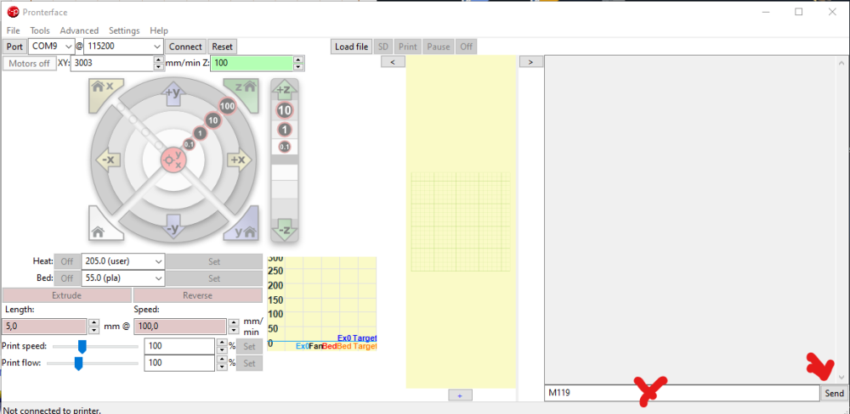
Task: Toggle the Bed Off button
Action: pyautogui.click(x=66, y=278)
